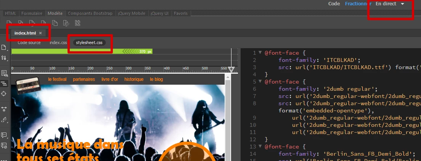Viewport: 421px width, 161px height.
Task: Click the orange circle image in preview
Action: 187,152
